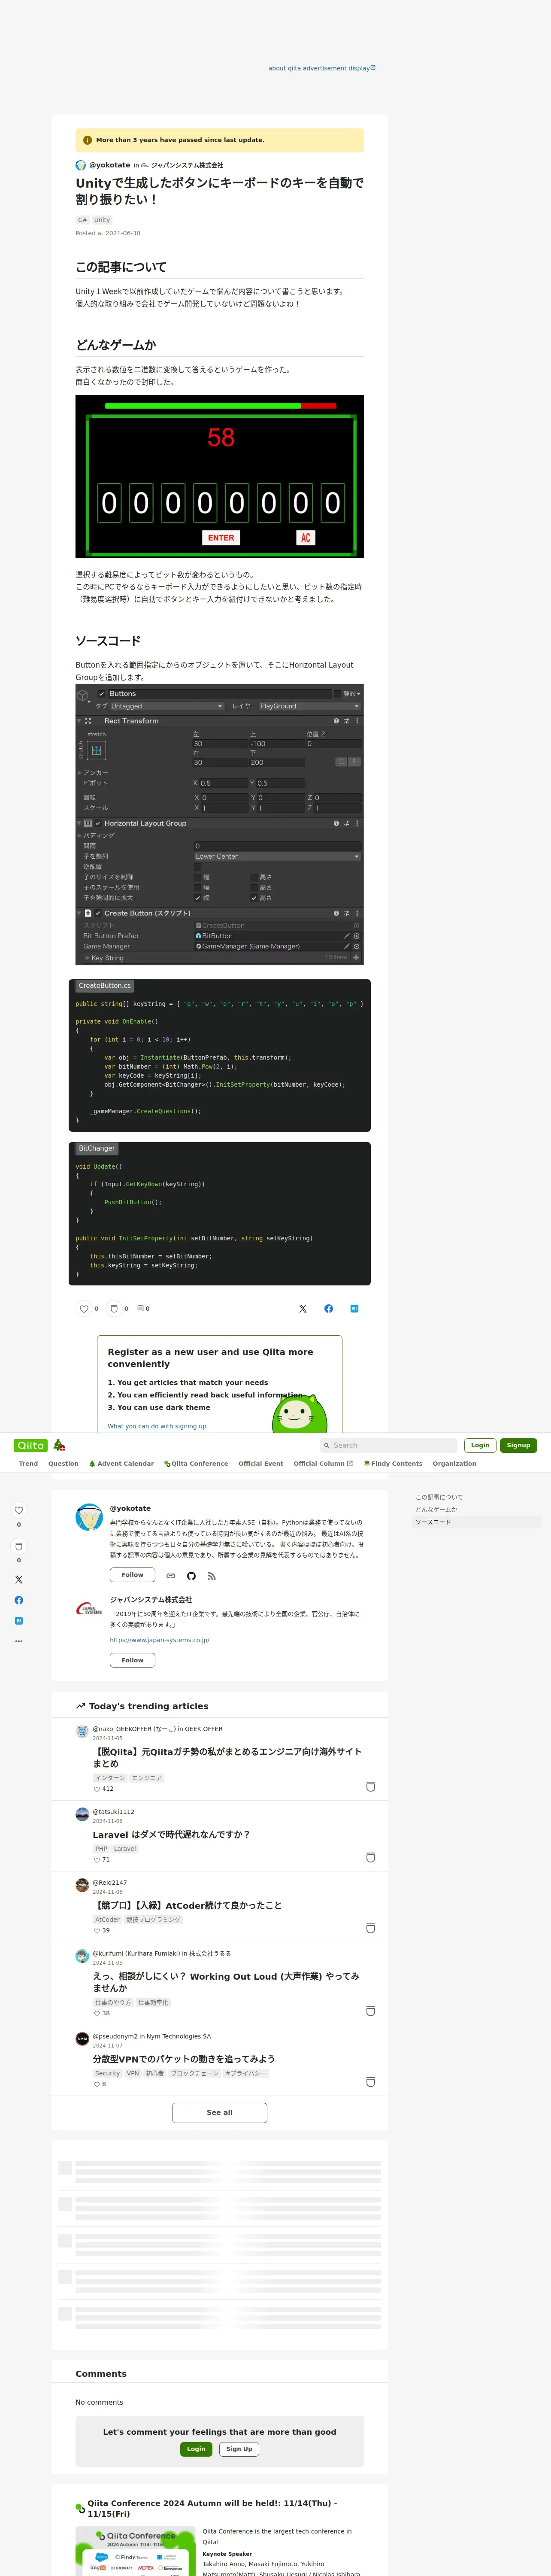Image resolution: width=551 pixels, height=2576 pixels.
Task: Open the Findy Contents tab
Action: click(x=393, y=1463)
